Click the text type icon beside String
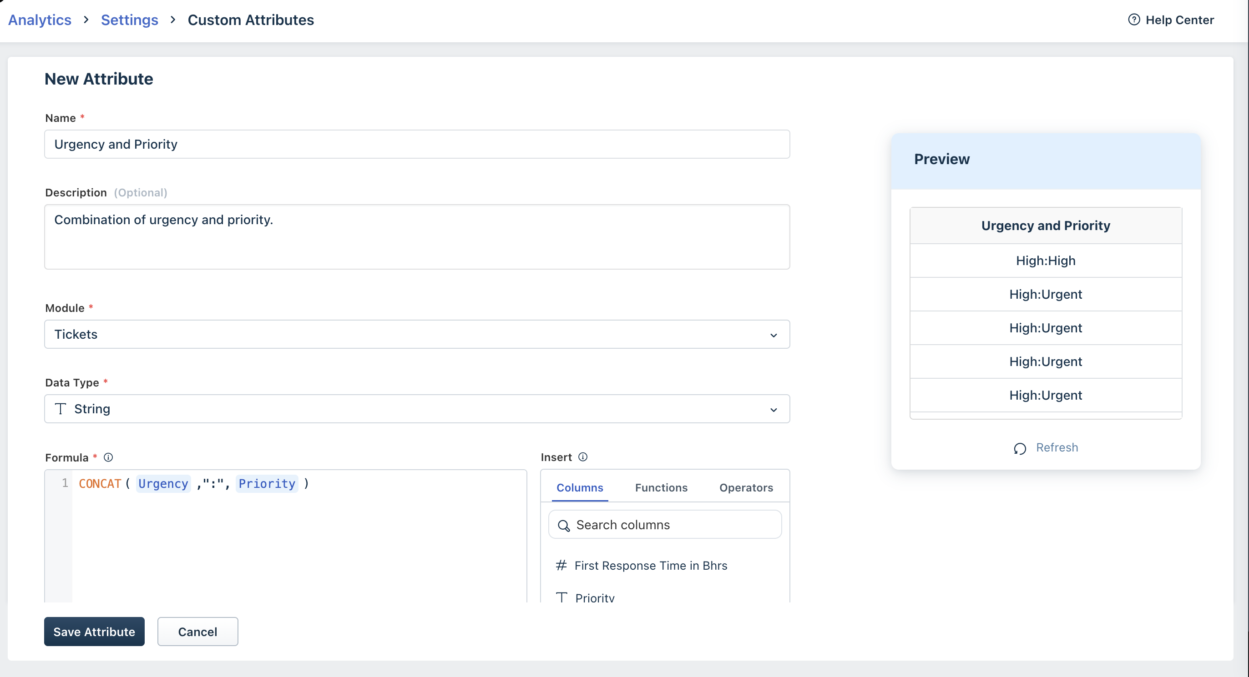 [x=61, y=409]
